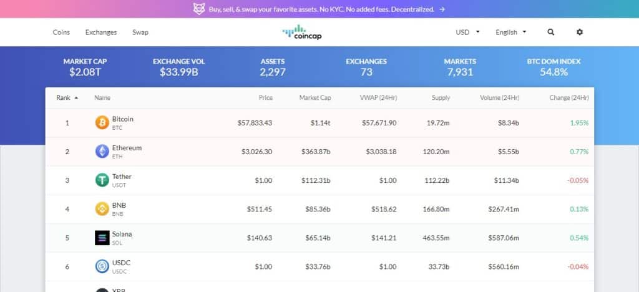Click Bitcoin market cap $1.14t

[319, 122]
